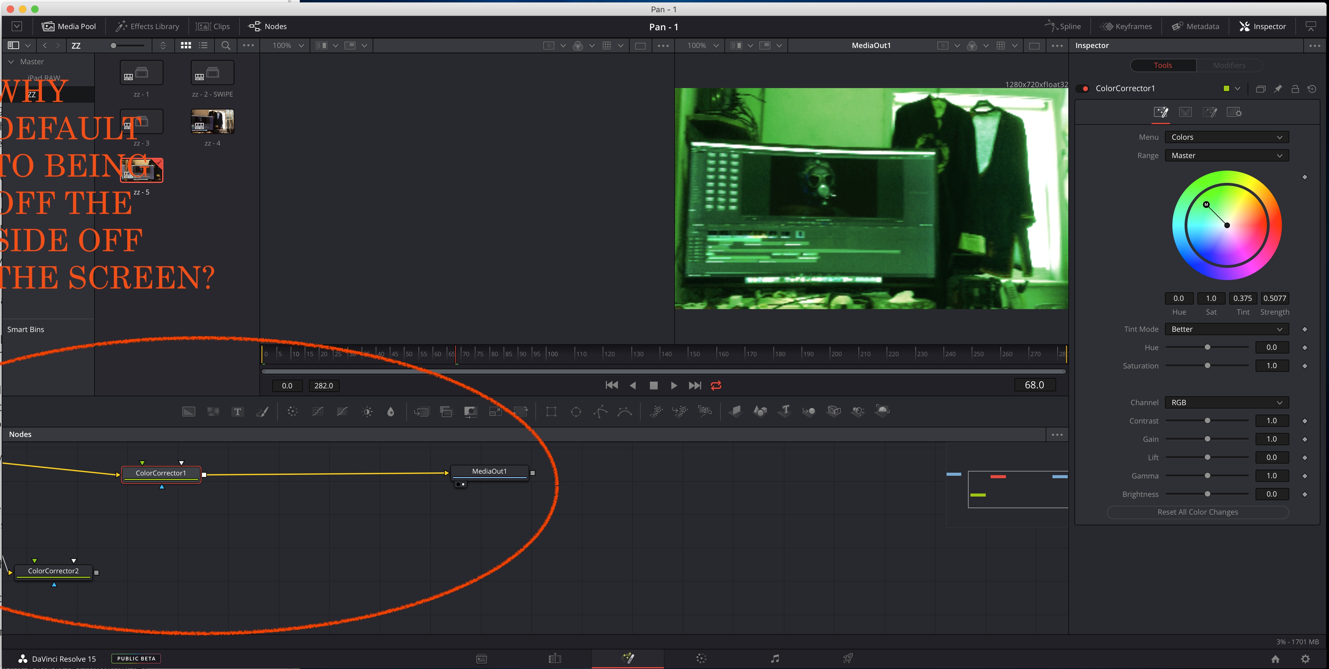The image size is (1329, 669).
Task: Toggle Effects Library panel
Action: click(147, 26)
